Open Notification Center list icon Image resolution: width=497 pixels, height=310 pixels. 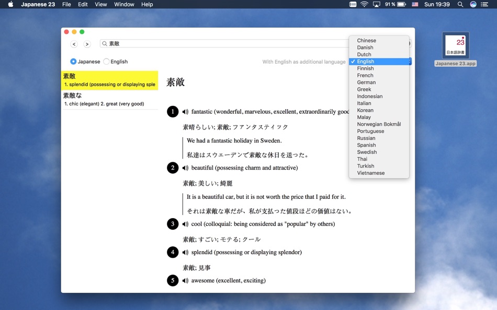click(484, 4)
